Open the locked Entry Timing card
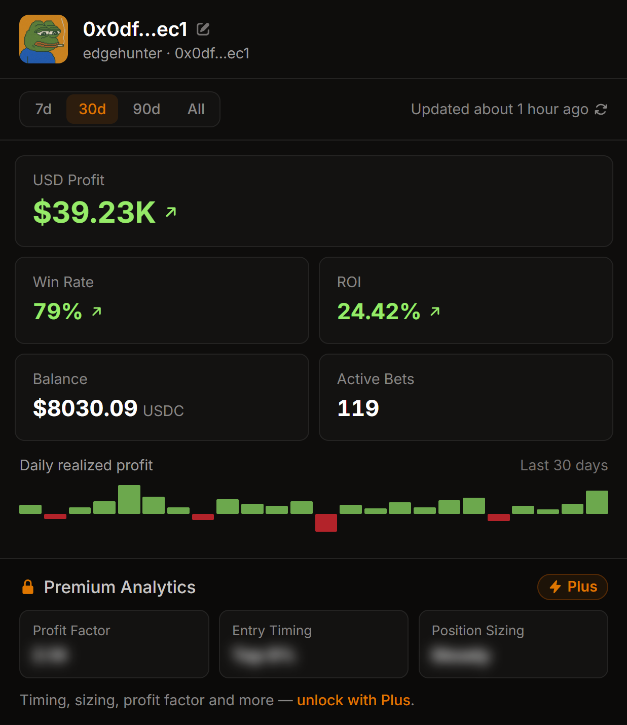 [x=314, y=644]
